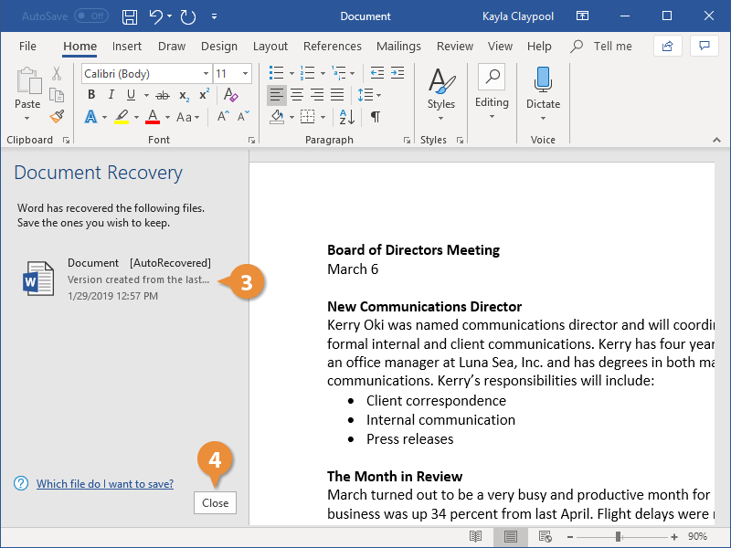Screen dimensions: 731x548
Task: Increase font size with grow icon
Action: click(223, 117)
